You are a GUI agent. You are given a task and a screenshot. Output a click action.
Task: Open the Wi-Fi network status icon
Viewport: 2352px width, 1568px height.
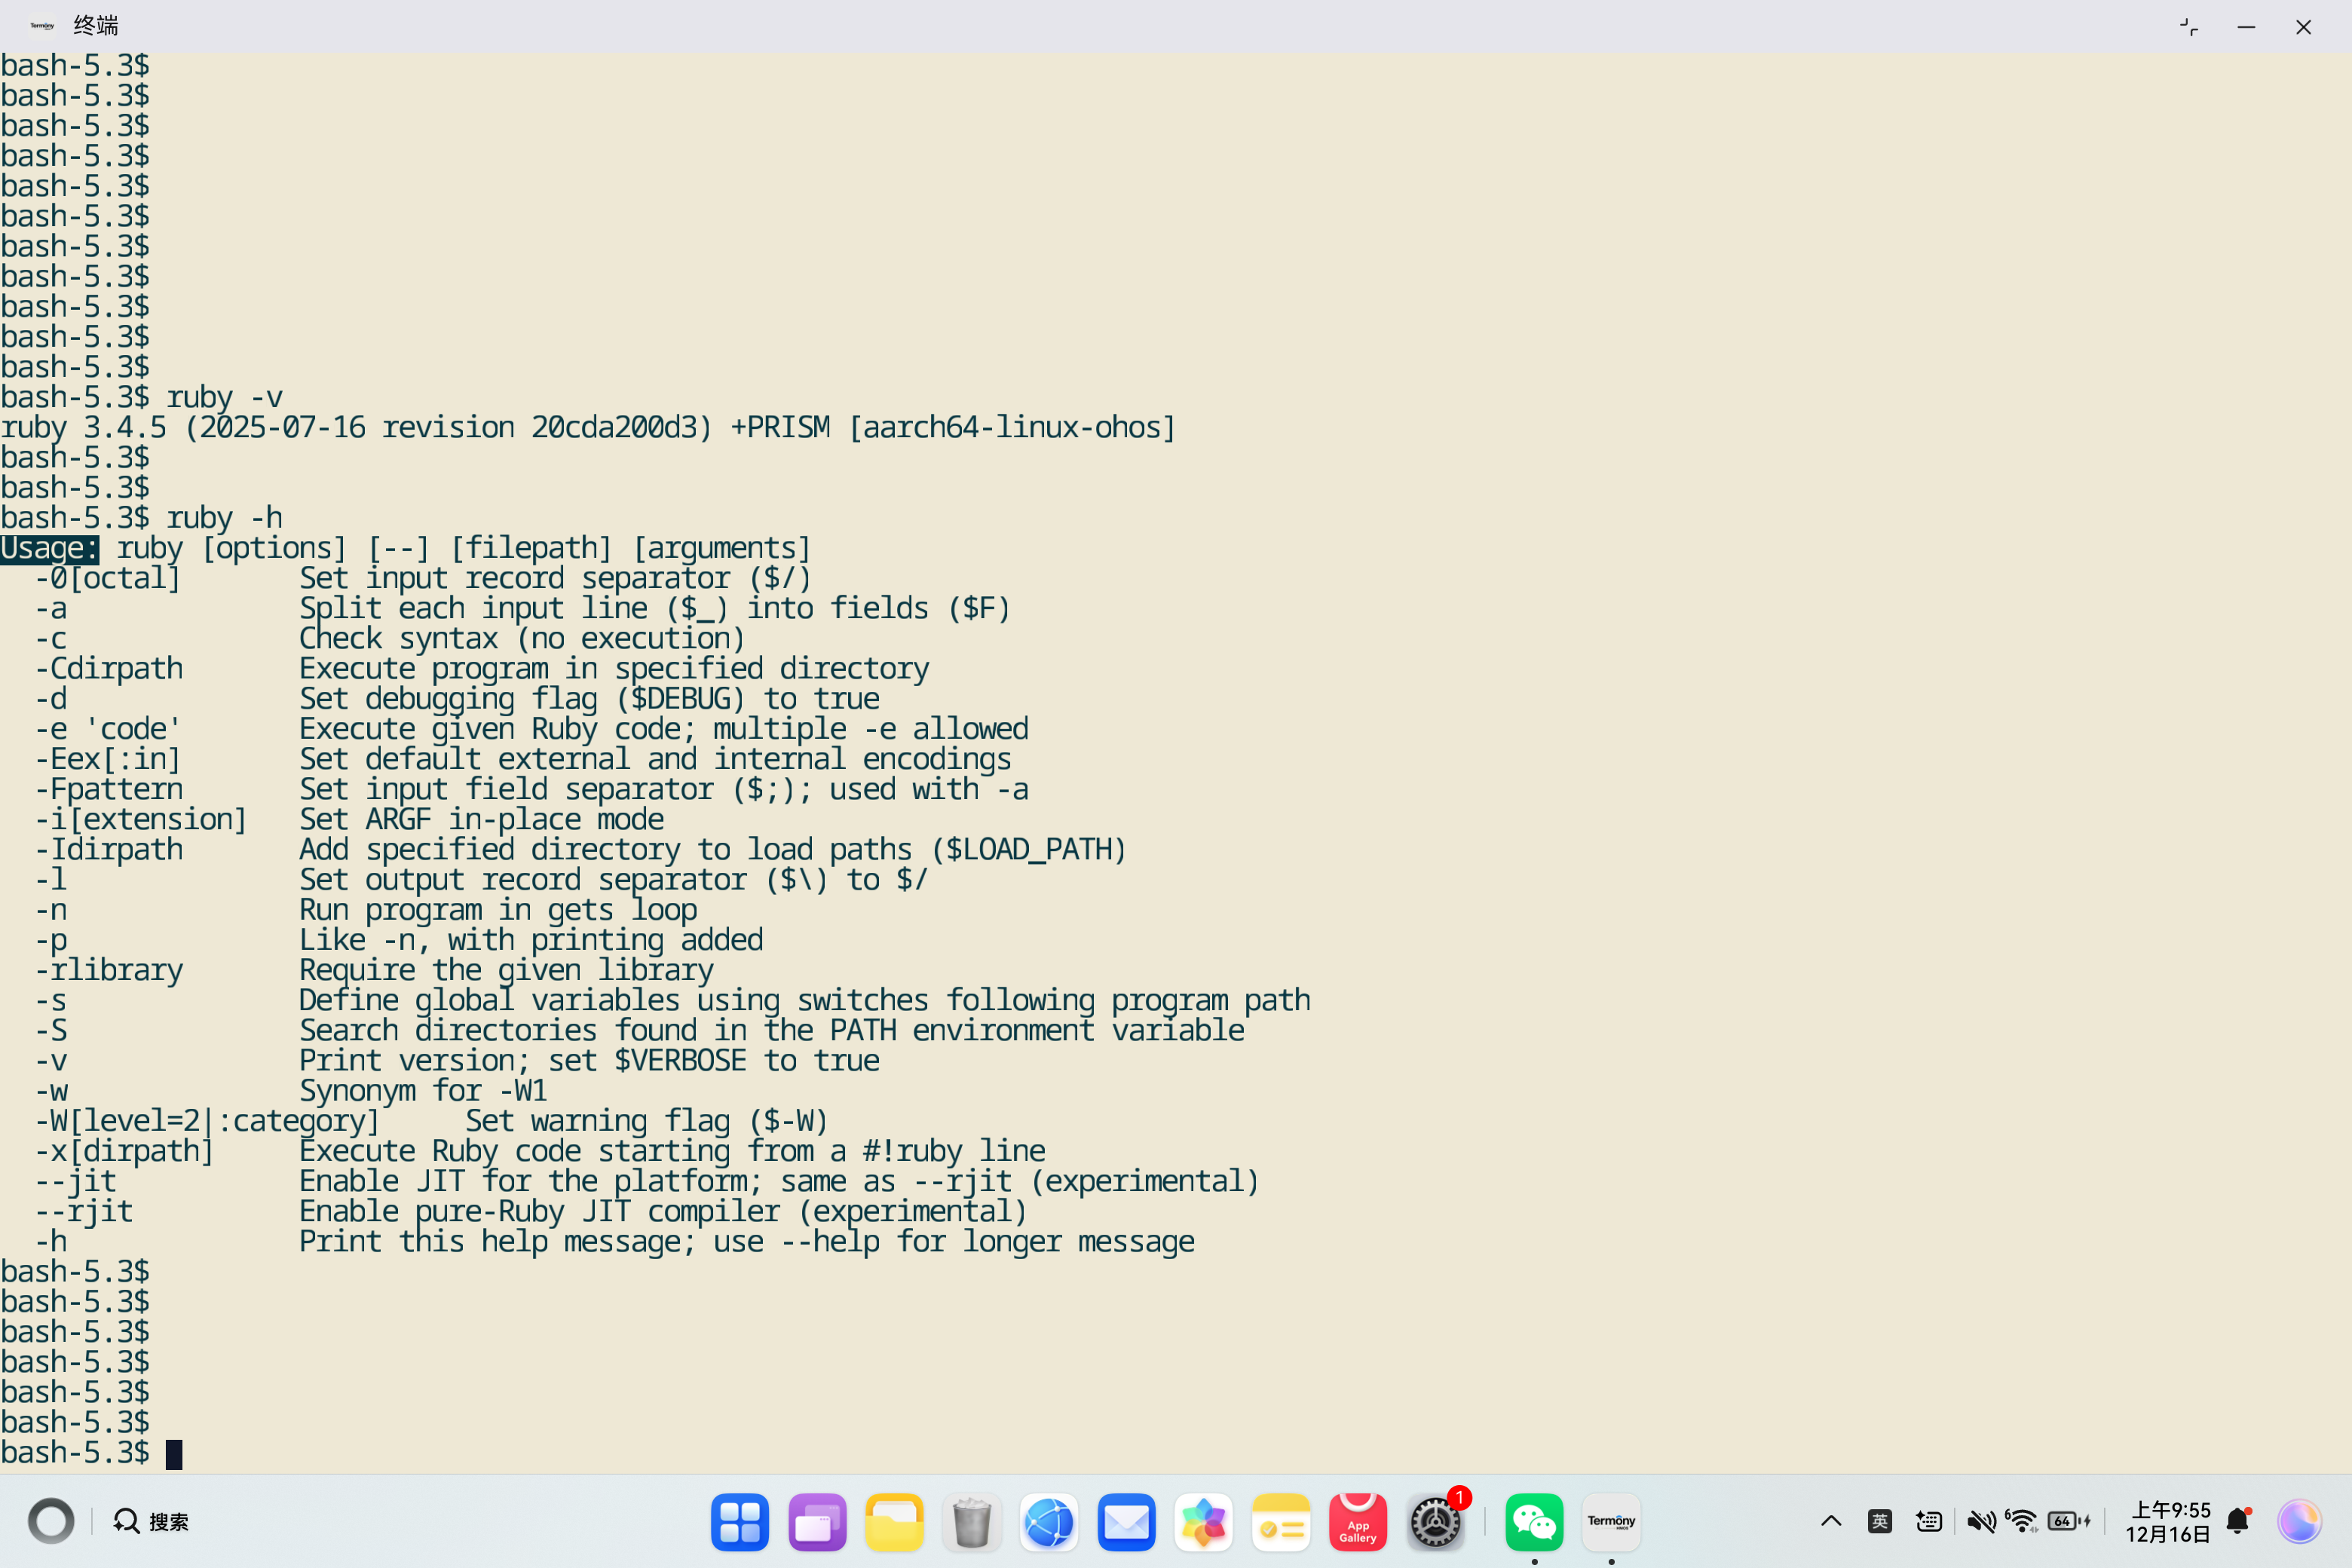2022,1521
